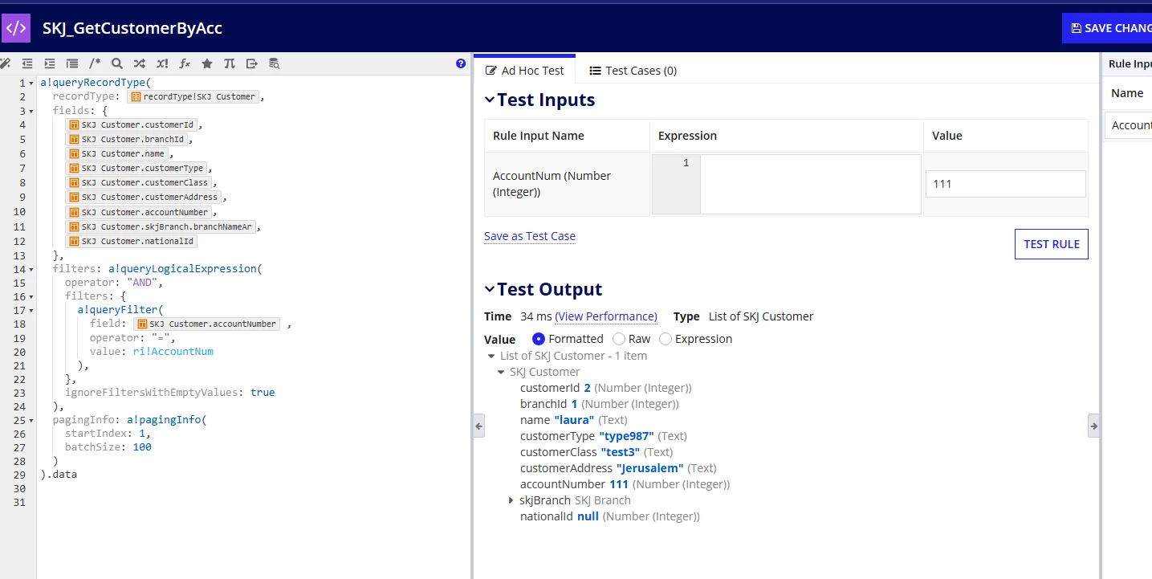The width and height of the screenshot is (1152, 579).
Task: Click the Save as Test Case link
Action: [x=530, y=236]
